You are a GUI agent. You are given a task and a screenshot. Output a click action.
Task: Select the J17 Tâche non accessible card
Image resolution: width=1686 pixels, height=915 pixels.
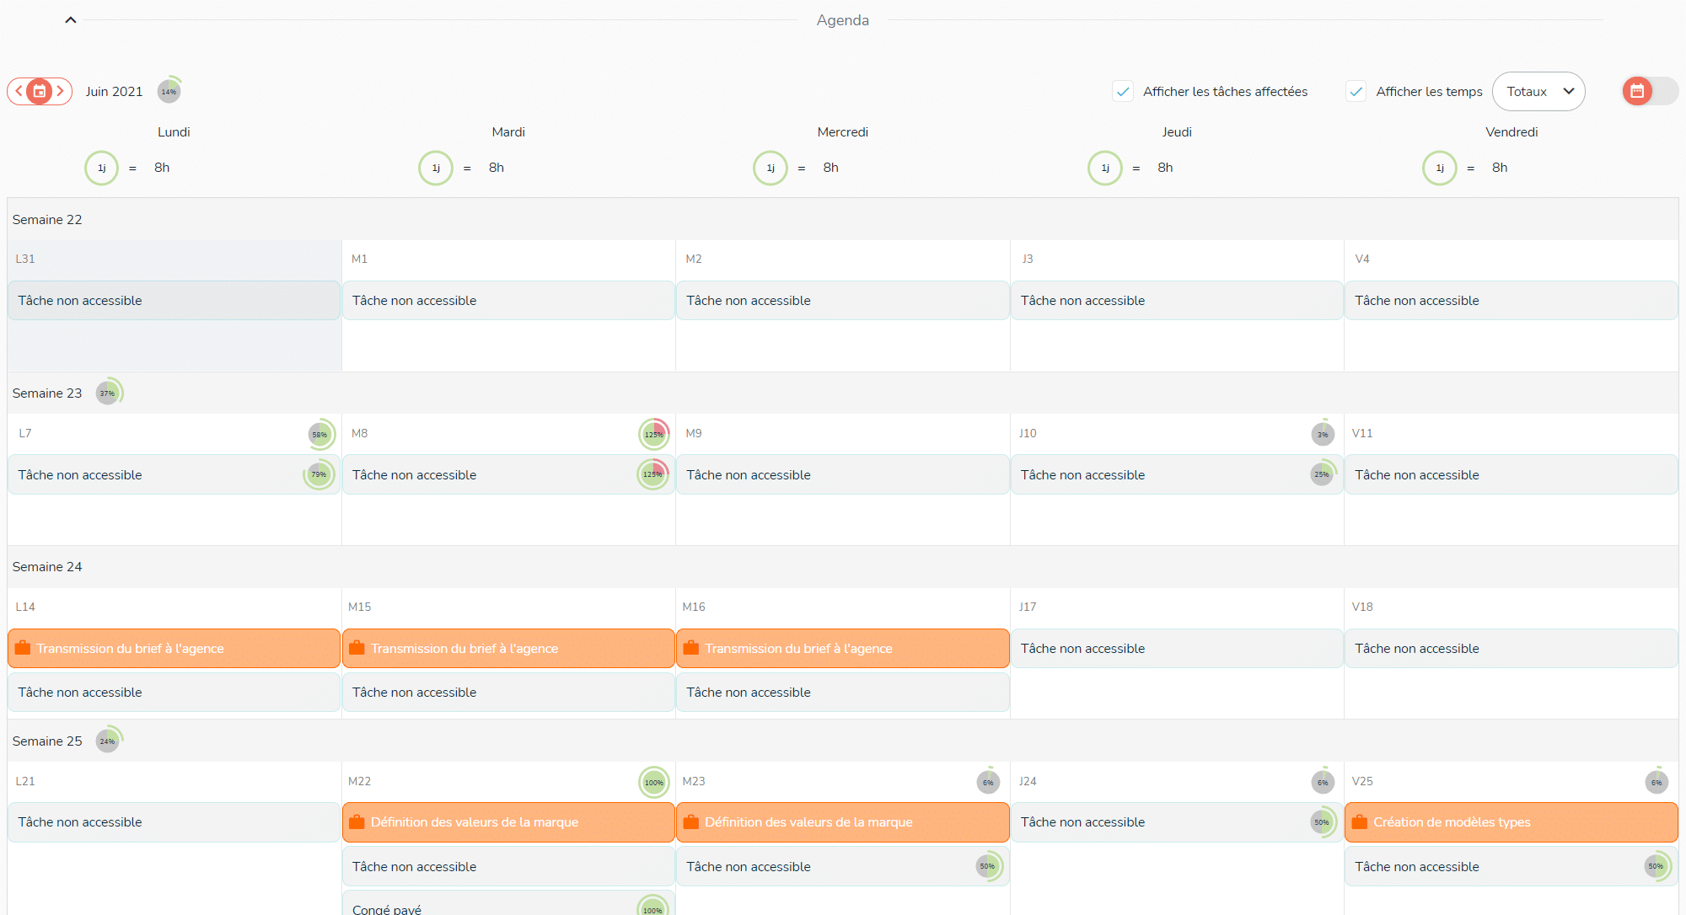point(1177,648)
